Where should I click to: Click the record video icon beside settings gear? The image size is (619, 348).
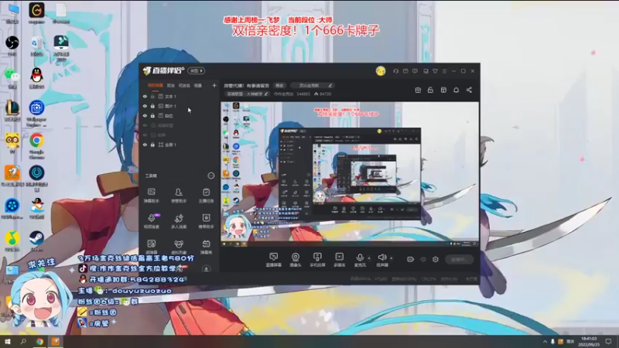411,259
